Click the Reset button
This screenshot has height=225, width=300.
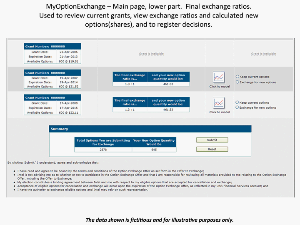click(212, 149)
